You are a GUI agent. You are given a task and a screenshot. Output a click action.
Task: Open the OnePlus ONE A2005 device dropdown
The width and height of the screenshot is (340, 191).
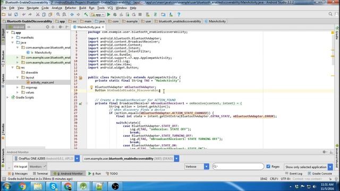pyautogui.click(x=77, y=159)
